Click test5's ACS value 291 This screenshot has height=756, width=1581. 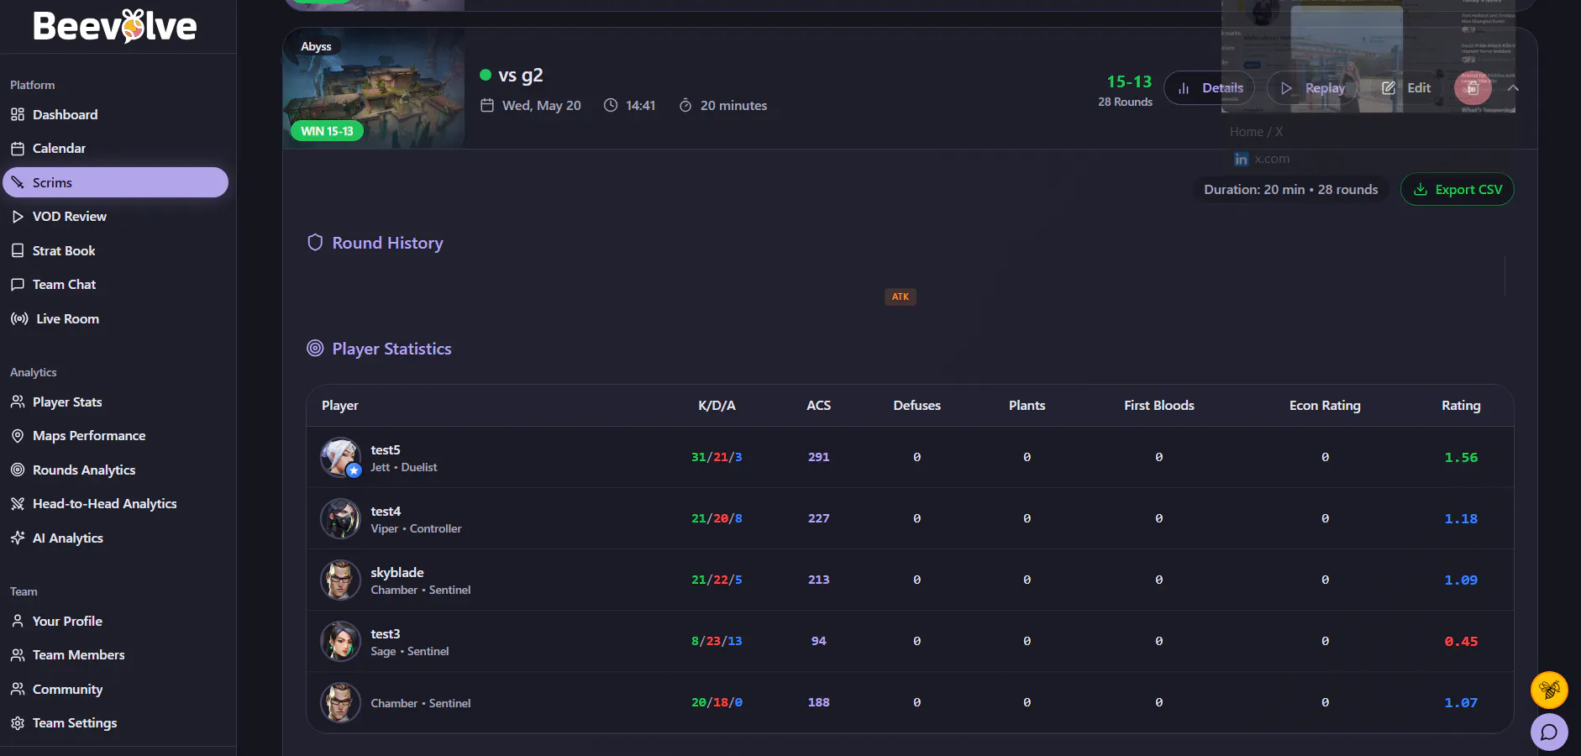pos(819,457)
